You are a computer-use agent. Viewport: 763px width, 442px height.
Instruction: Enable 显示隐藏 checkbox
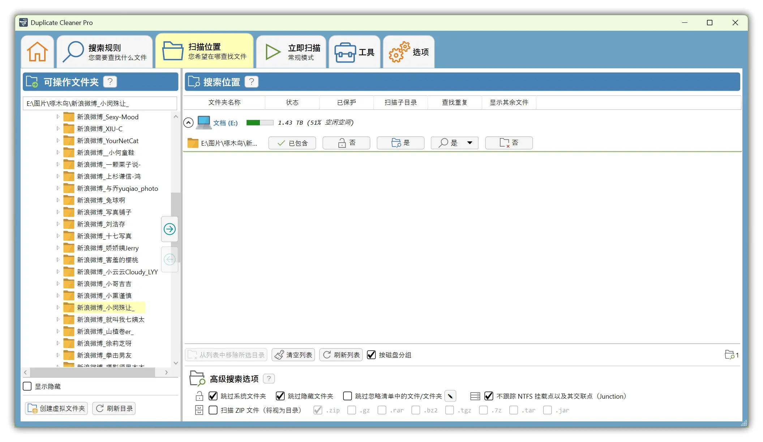tap(27, 386)
